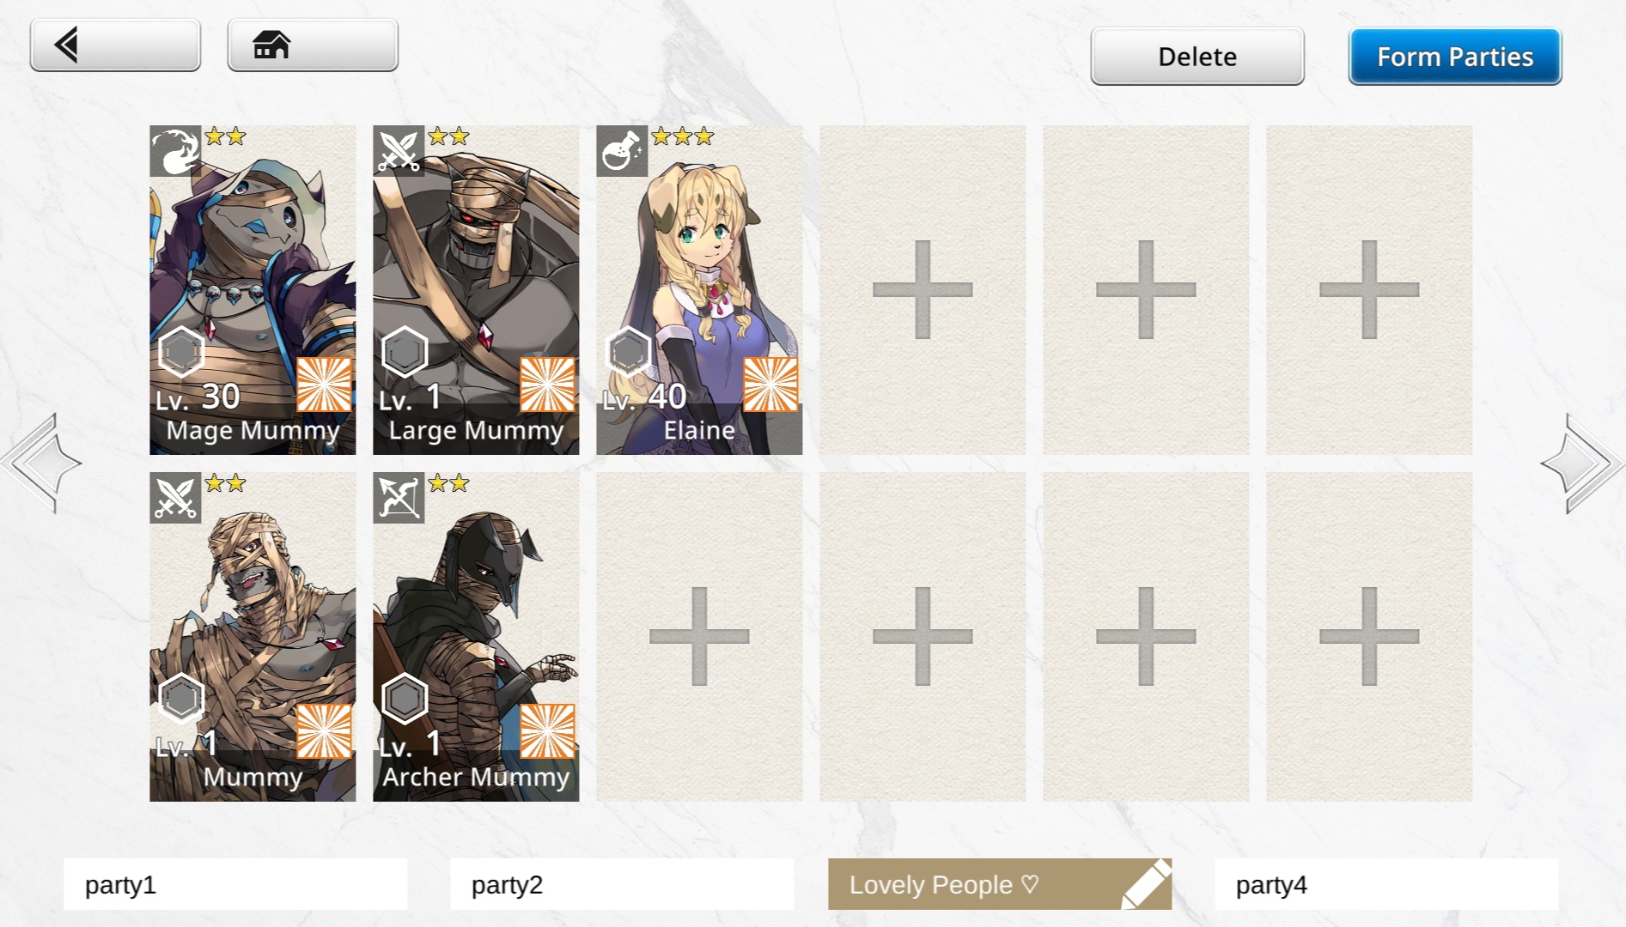The width and height of the screenshot is (1626, 927).
Task: Click the Form Parties button
Action: (x=1455, y=57)
